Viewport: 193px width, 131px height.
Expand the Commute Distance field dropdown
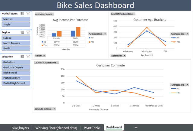[45, 109]
